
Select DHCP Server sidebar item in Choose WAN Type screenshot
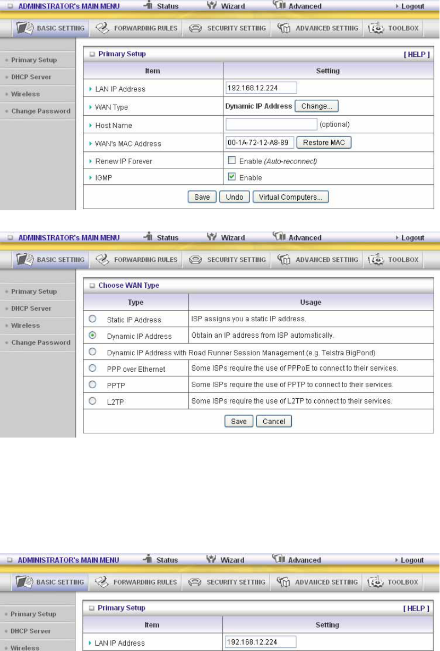tap(31, 309)
